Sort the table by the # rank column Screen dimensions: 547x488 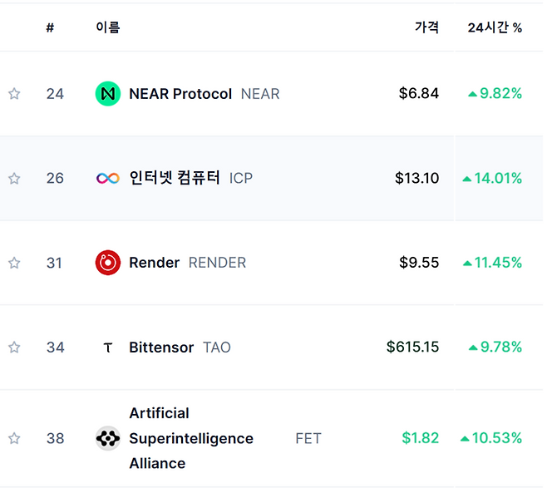coord(50,27)
